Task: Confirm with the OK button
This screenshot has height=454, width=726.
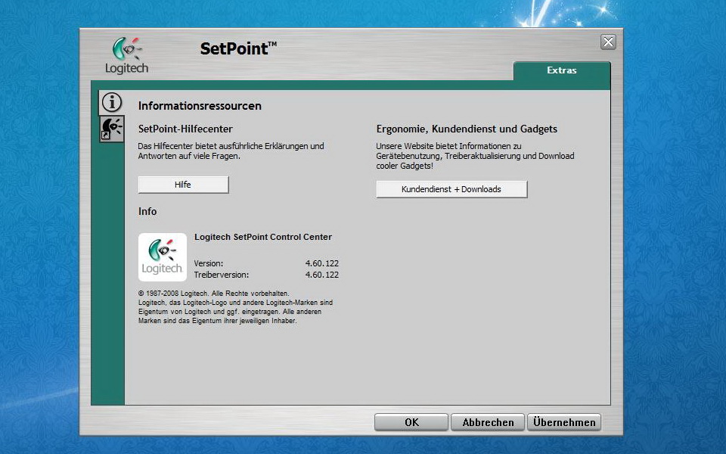Action: point(411,422)
